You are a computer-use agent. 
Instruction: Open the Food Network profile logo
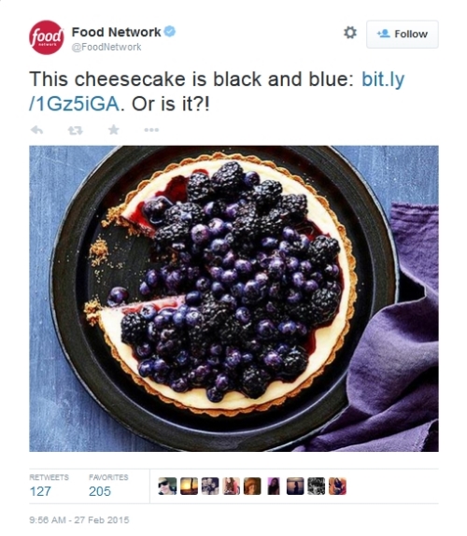point(46,37)
